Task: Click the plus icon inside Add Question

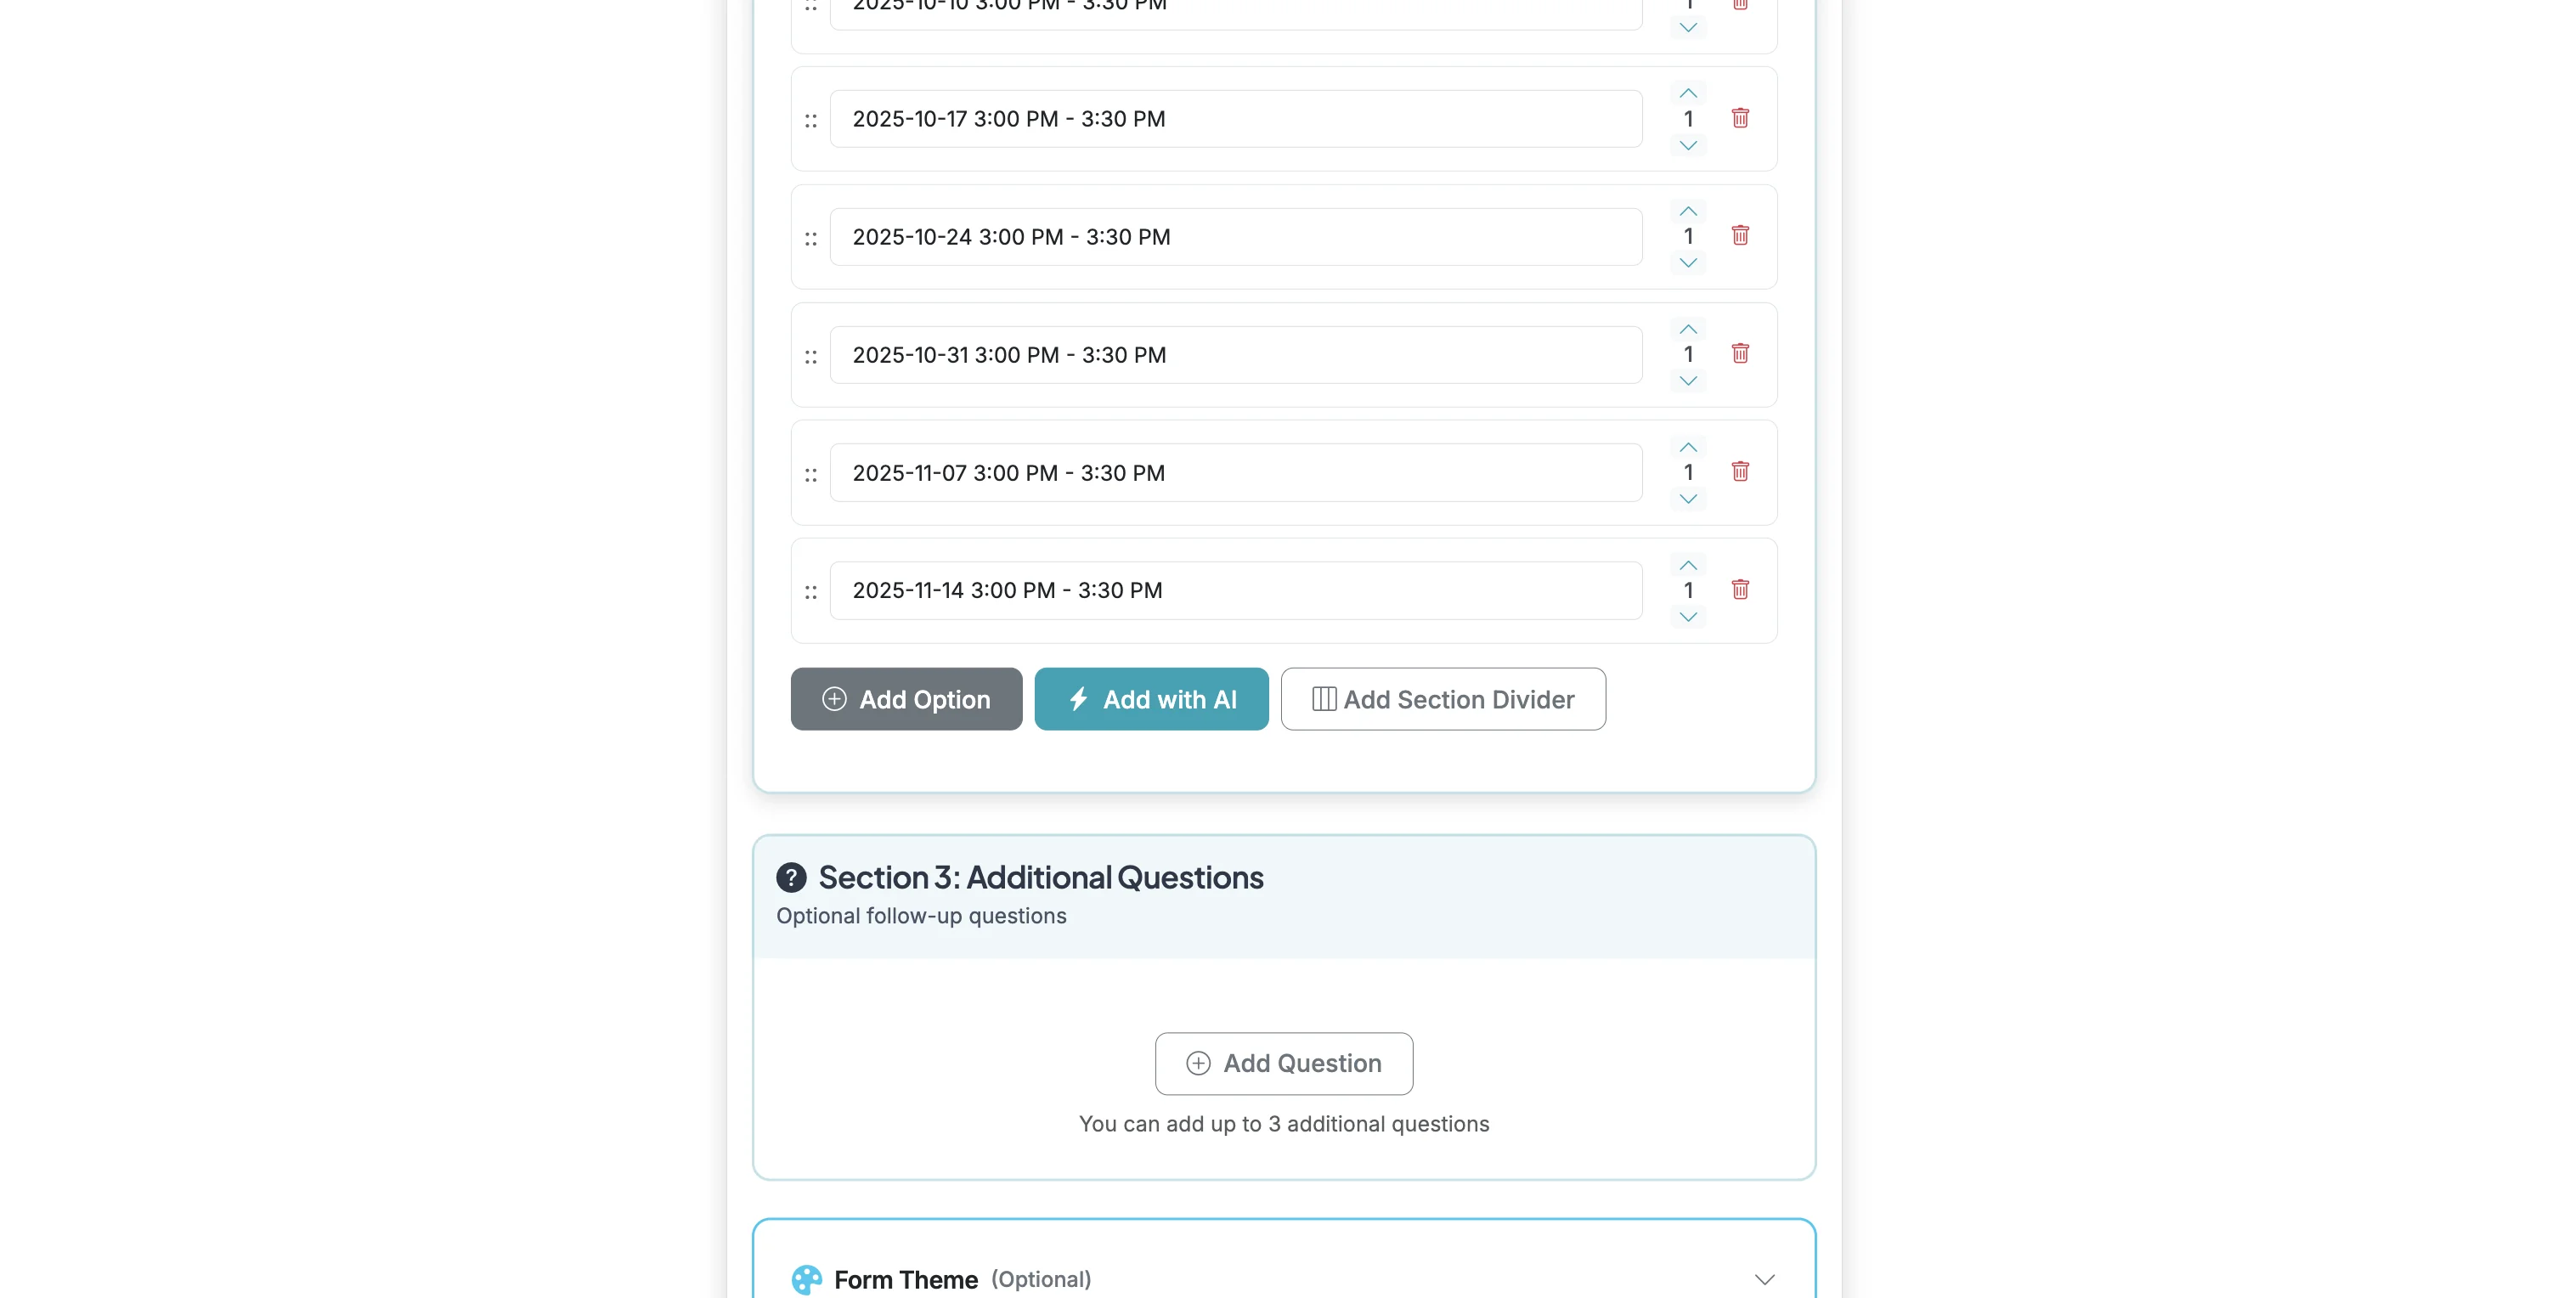Action: pos(1197,1064)
